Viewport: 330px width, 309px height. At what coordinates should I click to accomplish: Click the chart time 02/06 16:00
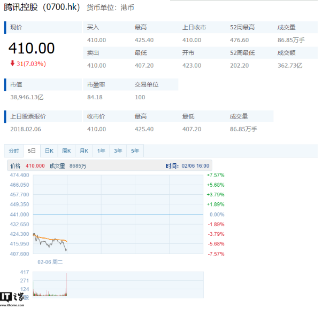pyautogui.click(x=196, y=166)
